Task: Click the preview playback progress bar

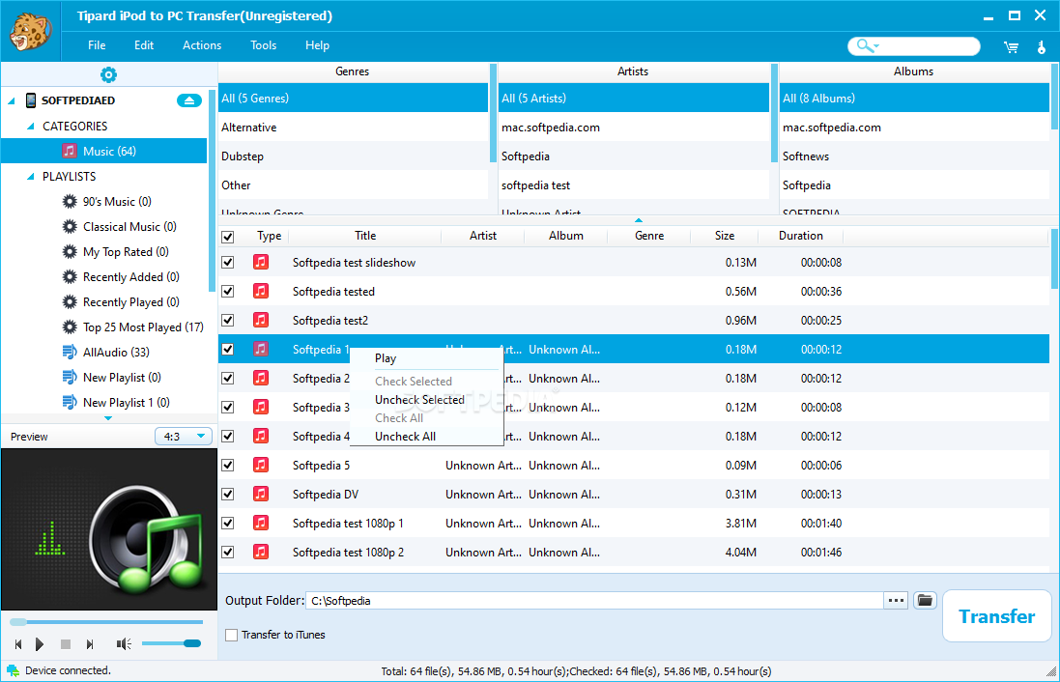Action: tap(106, 621)
